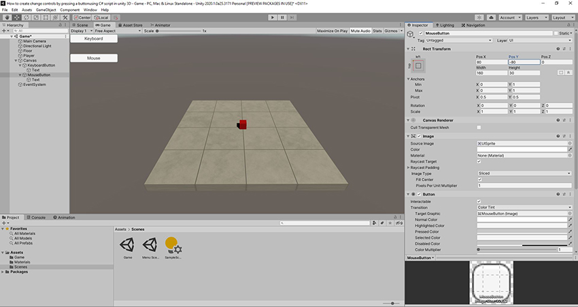Select Main Camera in Hierarchy
578x307 pixels.
(x=35, y=41)
